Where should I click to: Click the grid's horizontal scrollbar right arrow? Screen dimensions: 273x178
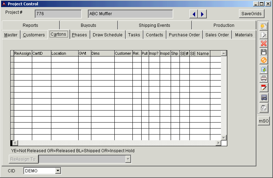click(218, 143)
